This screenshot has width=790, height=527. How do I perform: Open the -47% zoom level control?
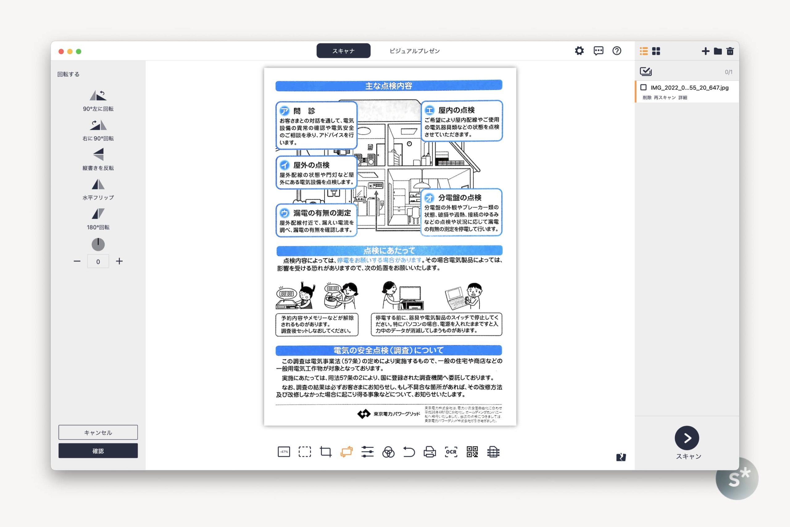click(284, 452)
